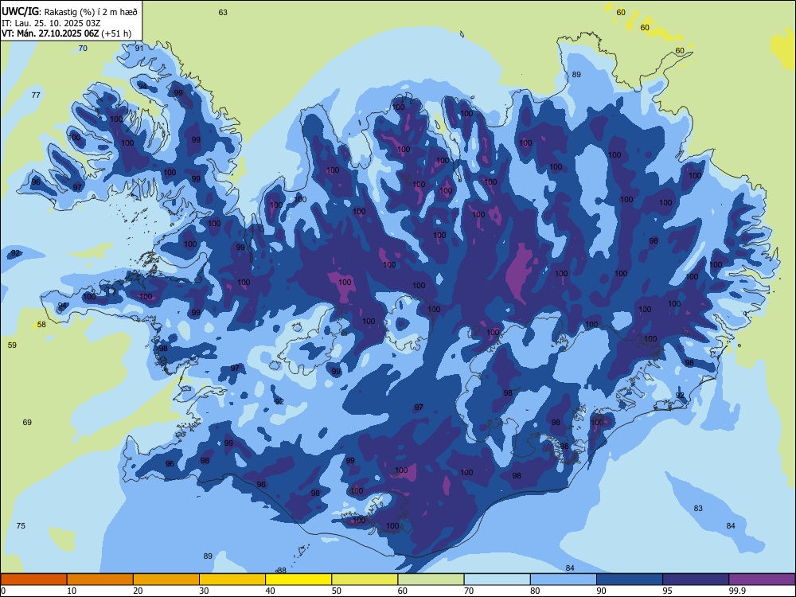Select the orange 10–20 legend color block
This screenshot has height=597, width=796.
pos(100,579)
